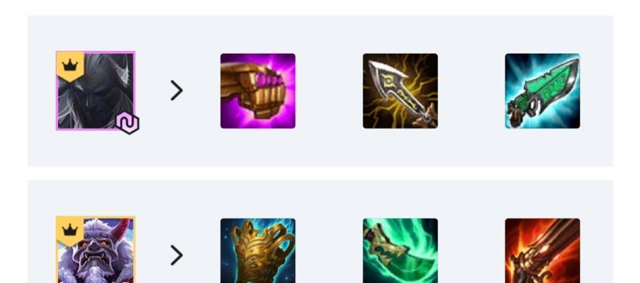Choose the swirling green blade item
The height and width of the screenshot is (283, 640).
pyautogui.click(x=400, y=251)
